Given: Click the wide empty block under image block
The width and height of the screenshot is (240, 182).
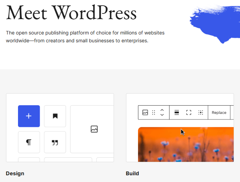Looking at the screenshot, I should pos(68,160).
